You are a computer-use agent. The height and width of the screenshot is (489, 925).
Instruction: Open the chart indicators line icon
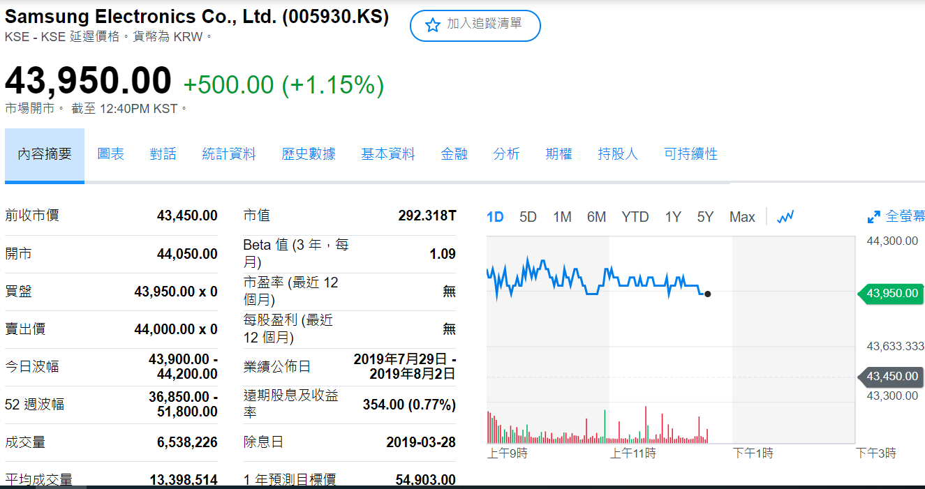pos(785,217)
